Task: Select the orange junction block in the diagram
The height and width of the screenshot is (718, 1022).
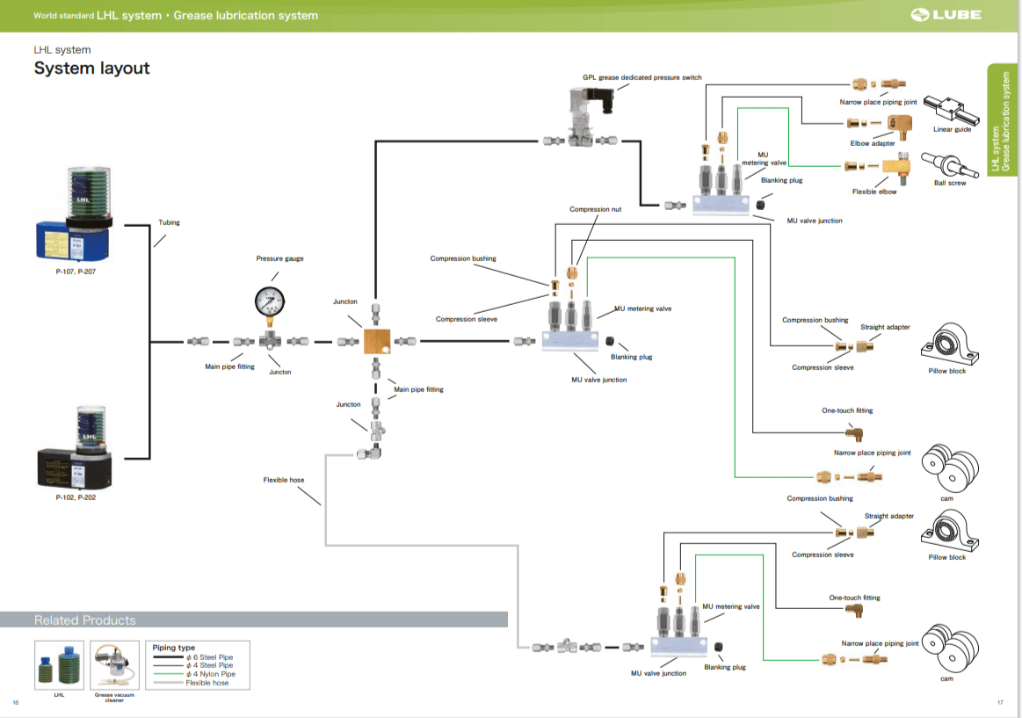Action: [x=377, y=341]
